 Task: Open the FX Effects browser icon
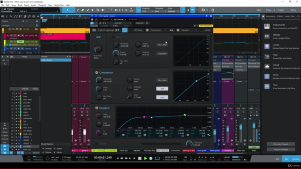(267, 36)
